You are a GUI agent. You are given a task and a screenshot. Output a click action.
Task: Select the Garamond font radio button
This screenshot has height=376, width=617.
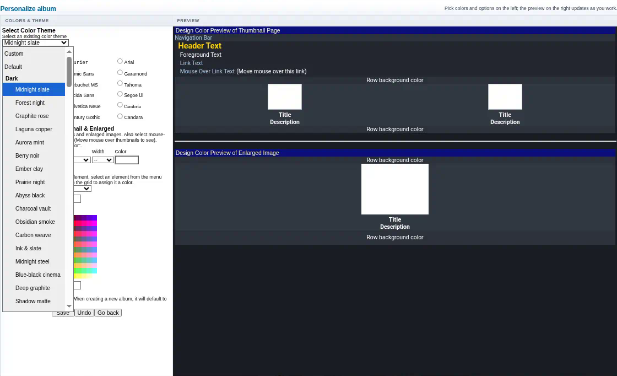[120, 73]
